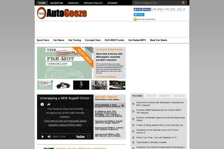Switch to the Popular sidebar tab
Viewport: 224px width, 149px height.
pos(151,96)
